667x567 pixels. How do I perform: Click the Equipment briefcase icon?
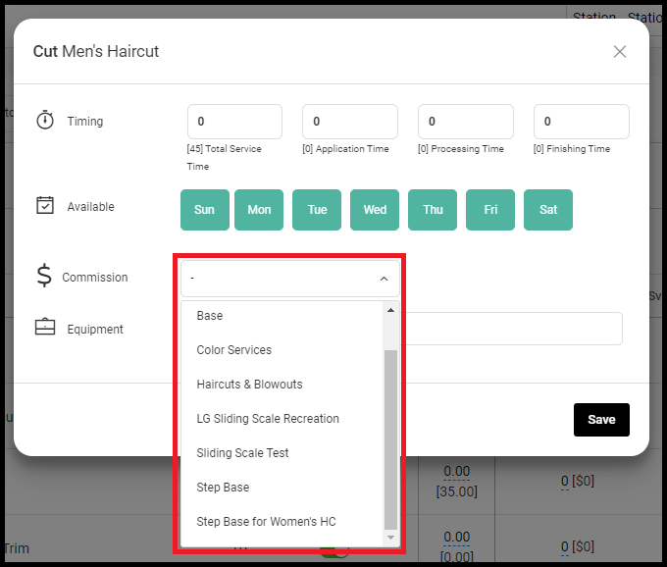[x=45, y=327]
